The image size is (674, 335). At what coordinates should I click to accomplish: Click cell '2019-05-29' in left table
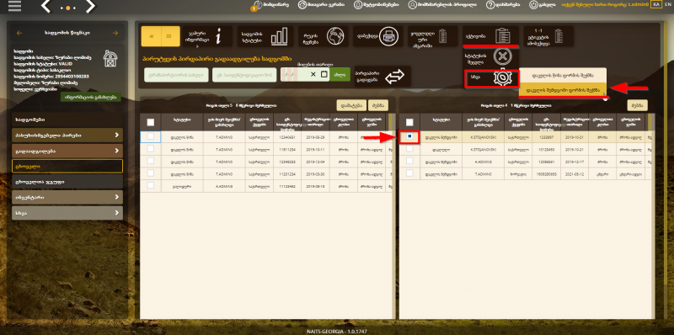pos(315,136)
